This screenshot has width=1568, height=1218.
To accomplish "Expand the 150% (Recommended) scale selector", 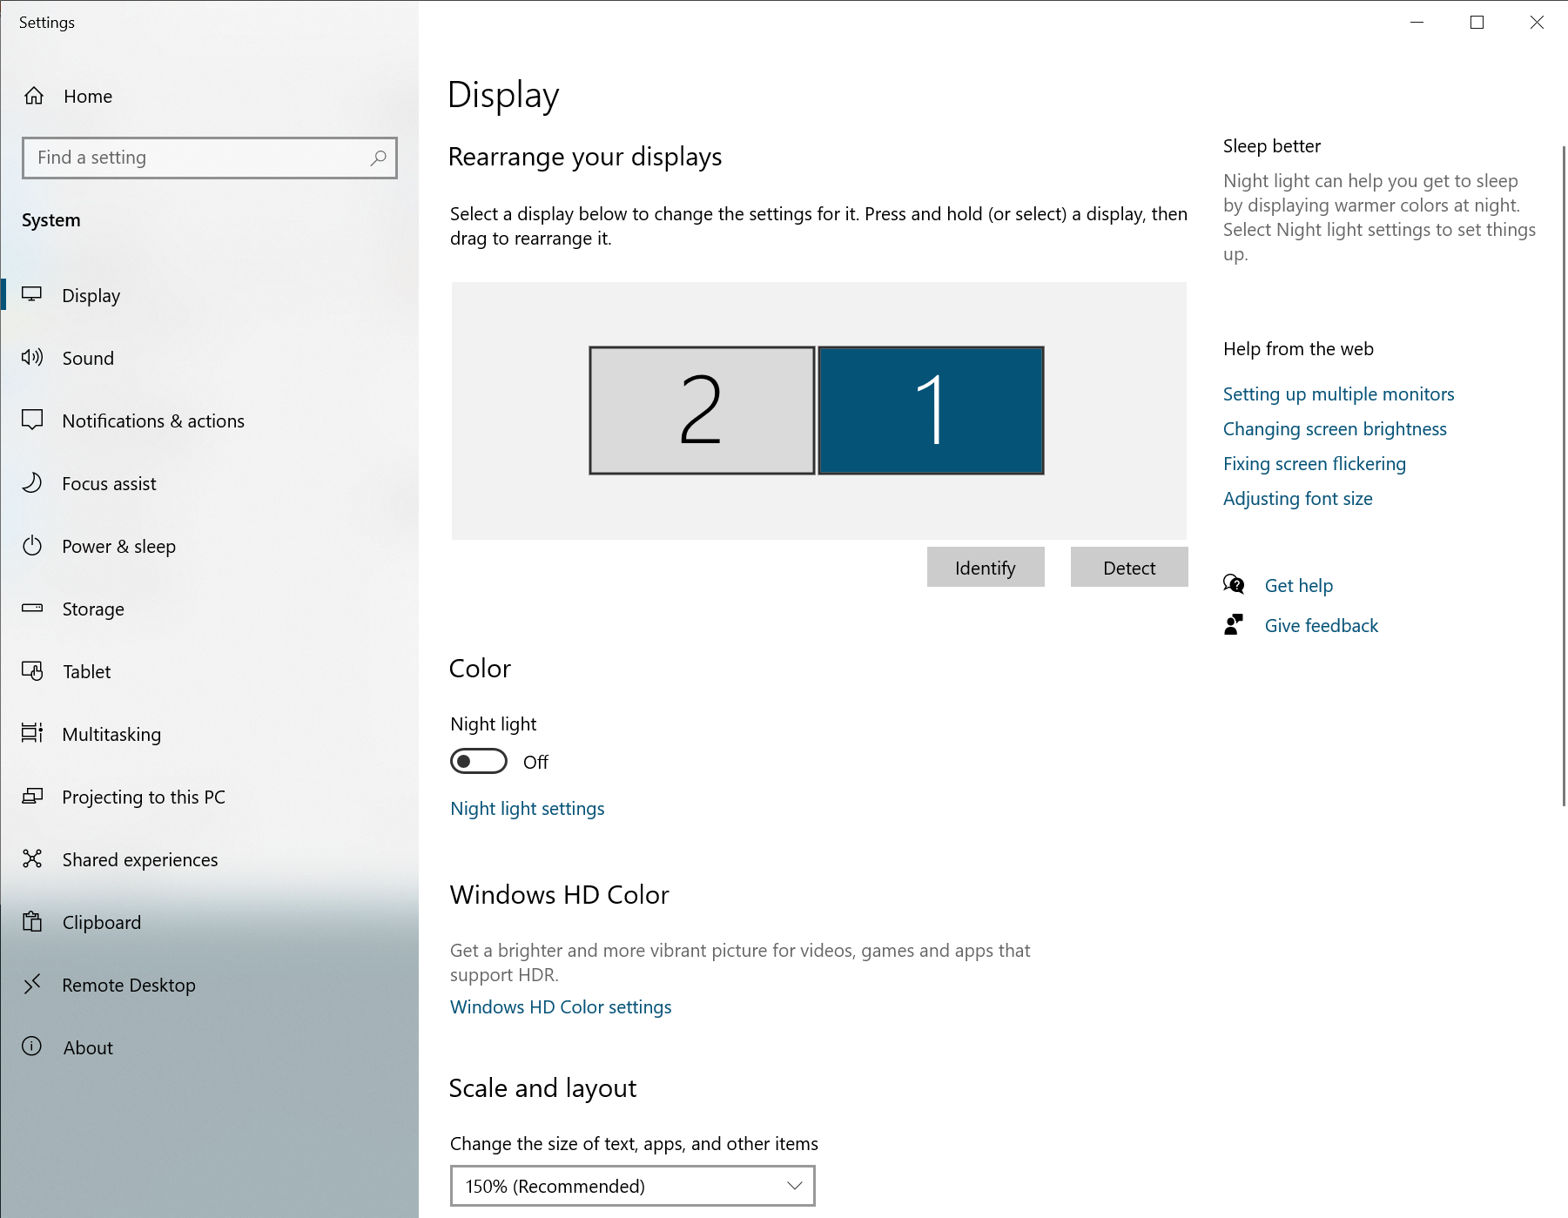I will (x=633, y=1186).
